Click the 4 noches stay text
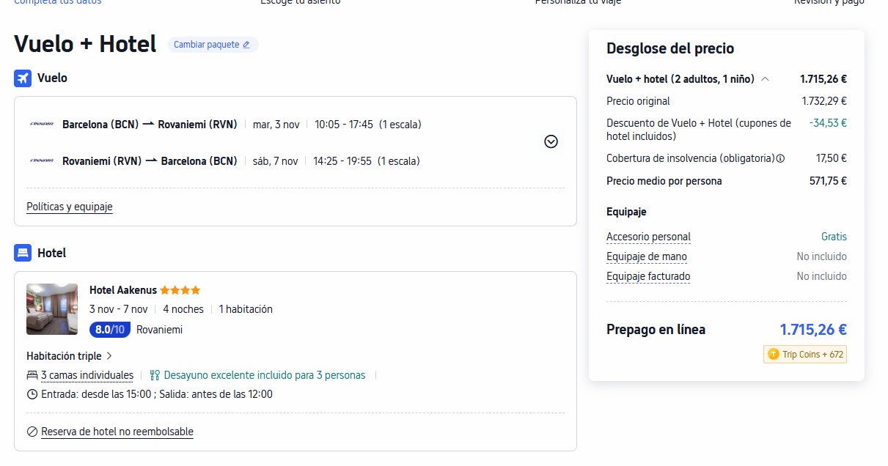Image resolution: width=888 pixels, height=466 pixels. coord(183,309)
